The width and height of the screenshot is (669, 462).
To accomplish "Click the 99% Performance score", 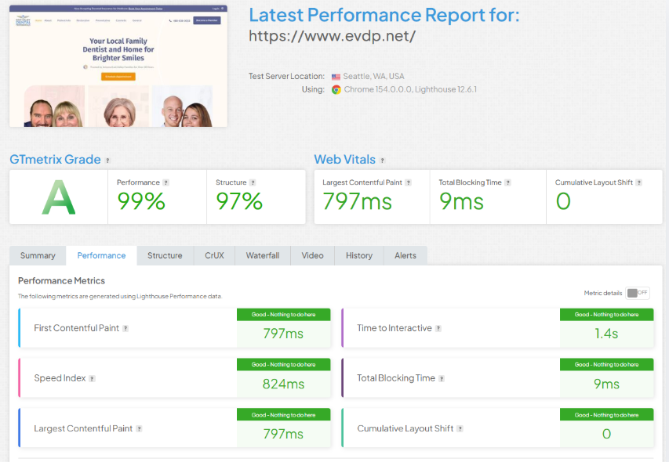I will click(141, 201).
